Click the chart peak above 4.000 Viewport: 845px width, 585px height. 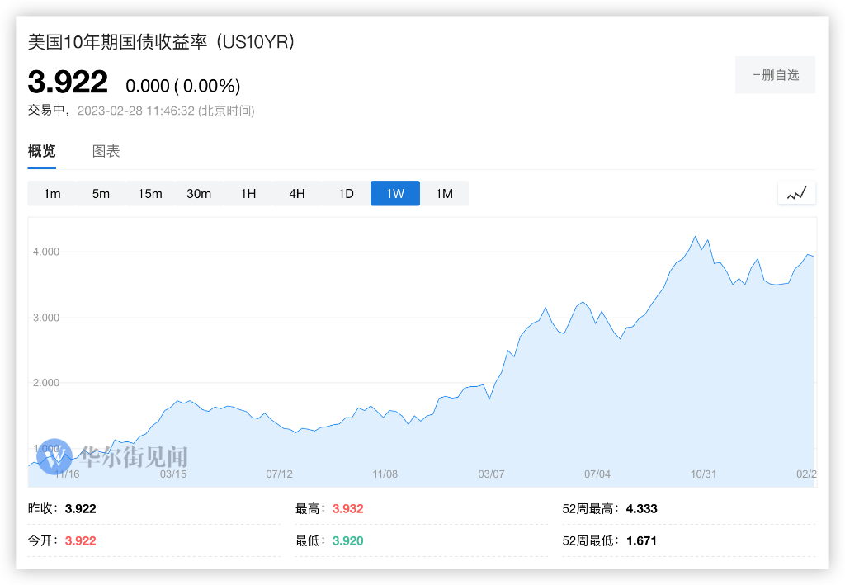(x=695, y=237)
